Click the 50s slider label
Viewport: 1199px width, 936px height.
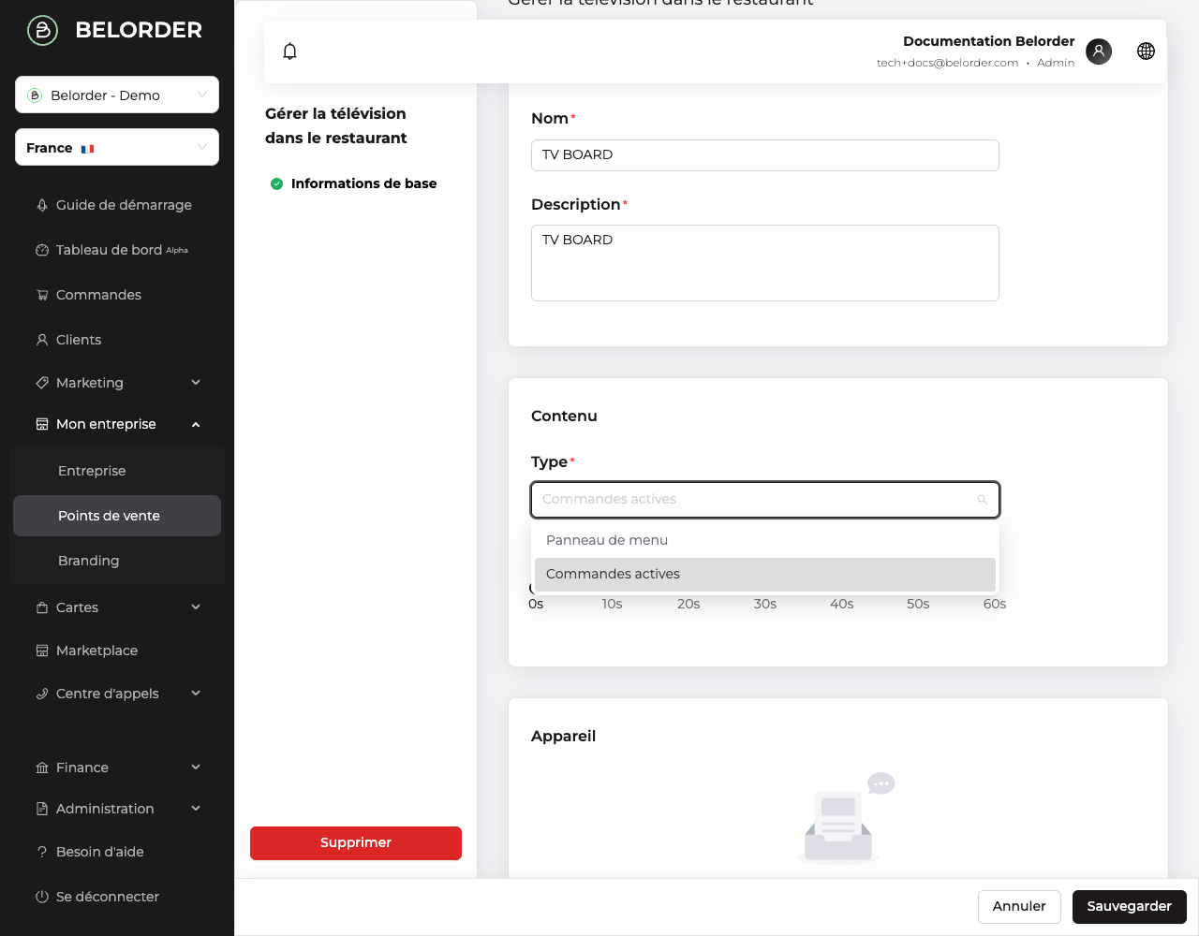918,605
